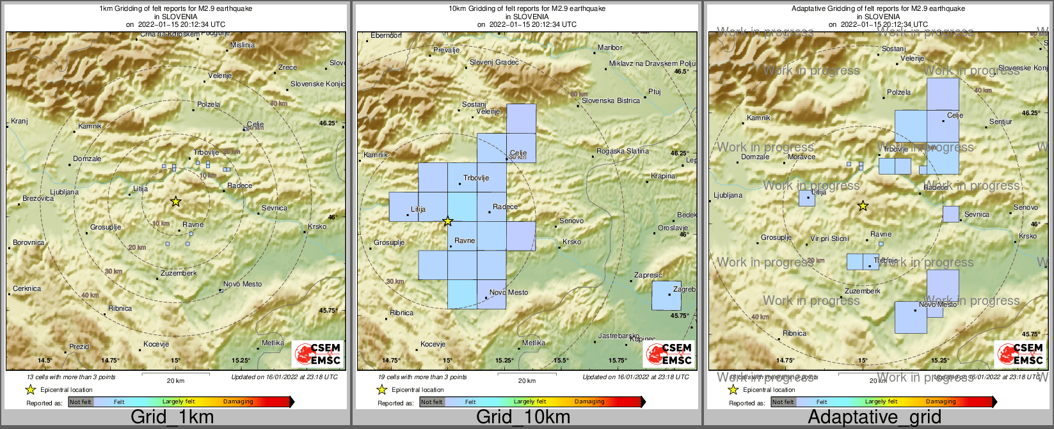Click the 'Kranj' label on the 1km map
This screenshot has height=429, width=1054.
click(x=19, y=121)
